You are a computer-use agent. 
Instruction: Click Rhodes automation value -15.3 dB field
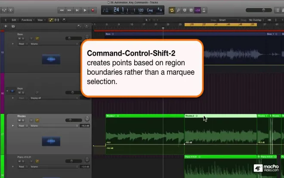[85, 126]
